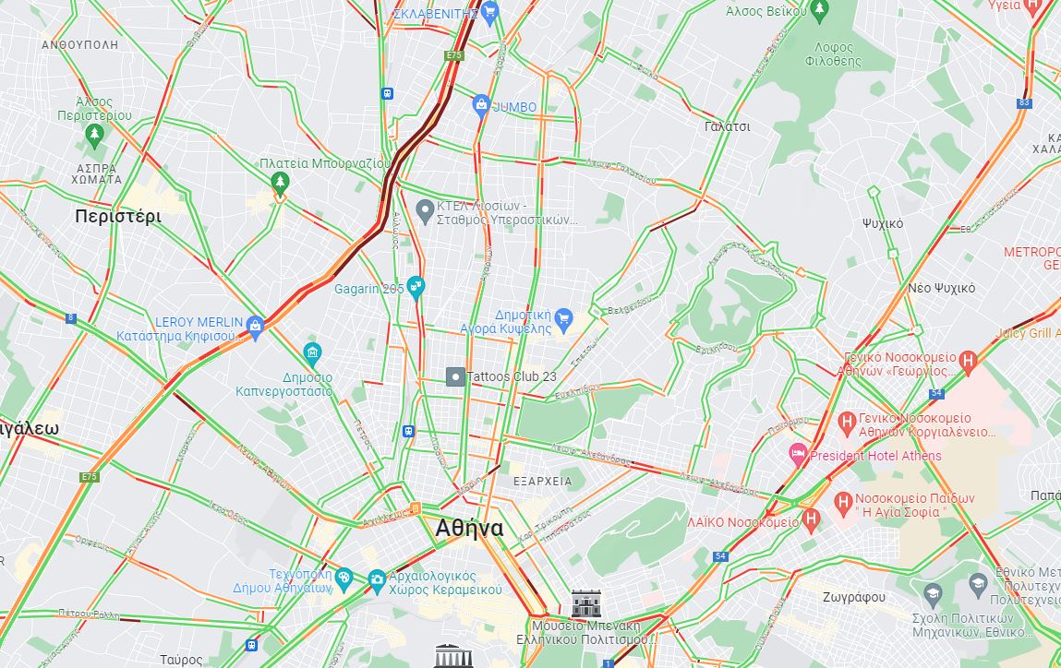Select the ΣΚΛΑΒΕΝΙΤΗΣ shopping cart marker
1061x668 pixels.
(x=490, y=12)
